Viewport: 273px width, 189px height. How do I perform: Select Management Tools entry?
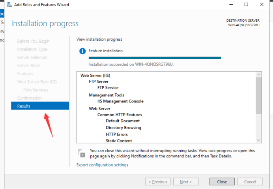tap(107, 95)
